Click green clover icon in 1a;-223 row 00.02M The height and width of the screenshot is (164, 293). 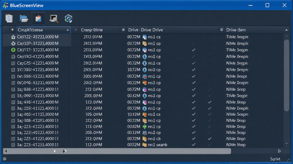point(144,127)
